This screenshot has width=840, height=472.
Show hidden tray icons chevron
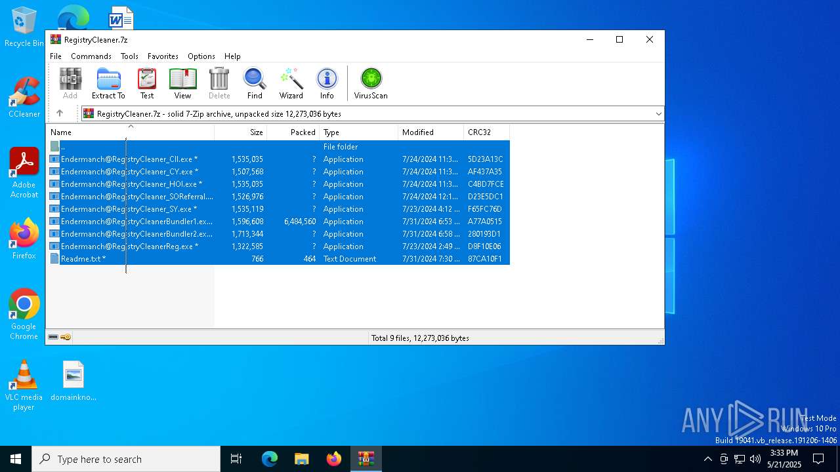click(707, 459)
